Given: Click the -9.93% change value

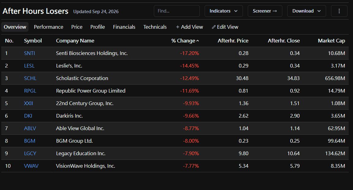Looking at the screenshot, I should coord(191,104).
